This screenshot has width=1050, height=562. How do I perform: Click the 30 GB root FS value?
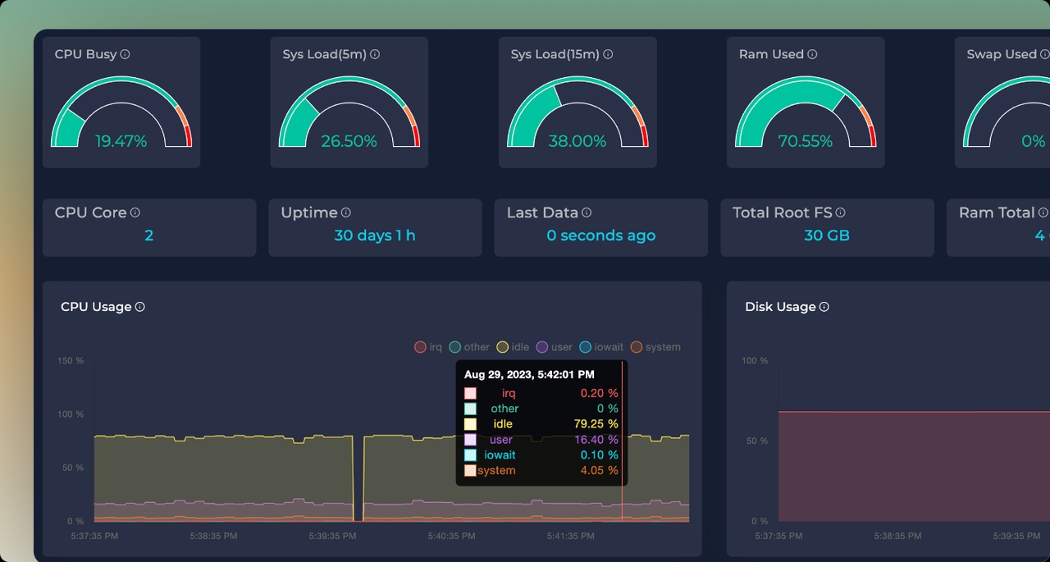[x=827, y=235]
